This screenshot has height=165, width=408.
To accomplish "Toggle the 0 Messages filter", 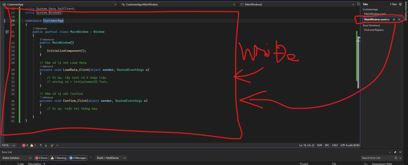I will pyautogui.click(x=78, y=158).
